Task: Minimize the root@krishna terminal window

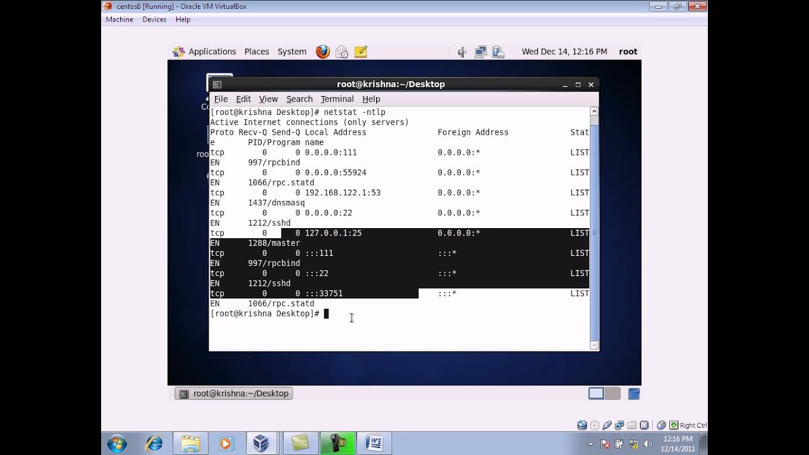Action: (565, 85)
